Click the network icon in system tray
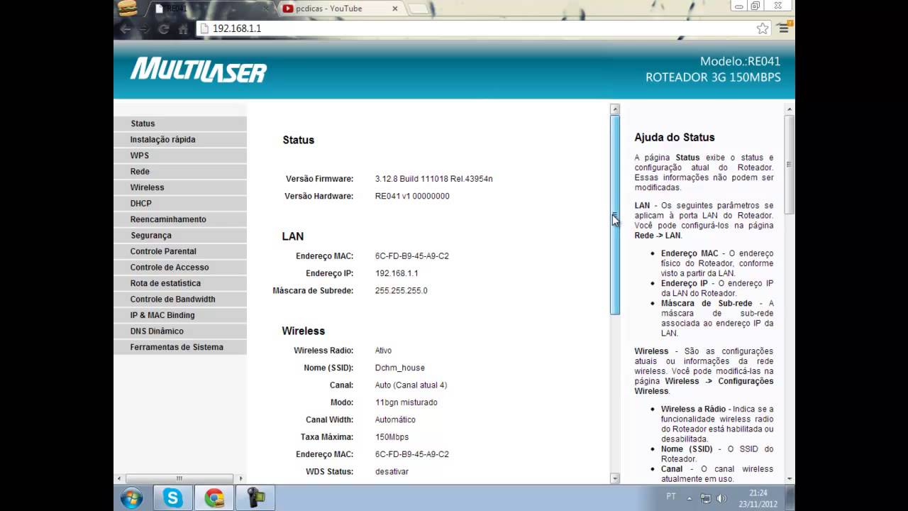This screenshot has width=908, height=511. click(x=706, y=498)
